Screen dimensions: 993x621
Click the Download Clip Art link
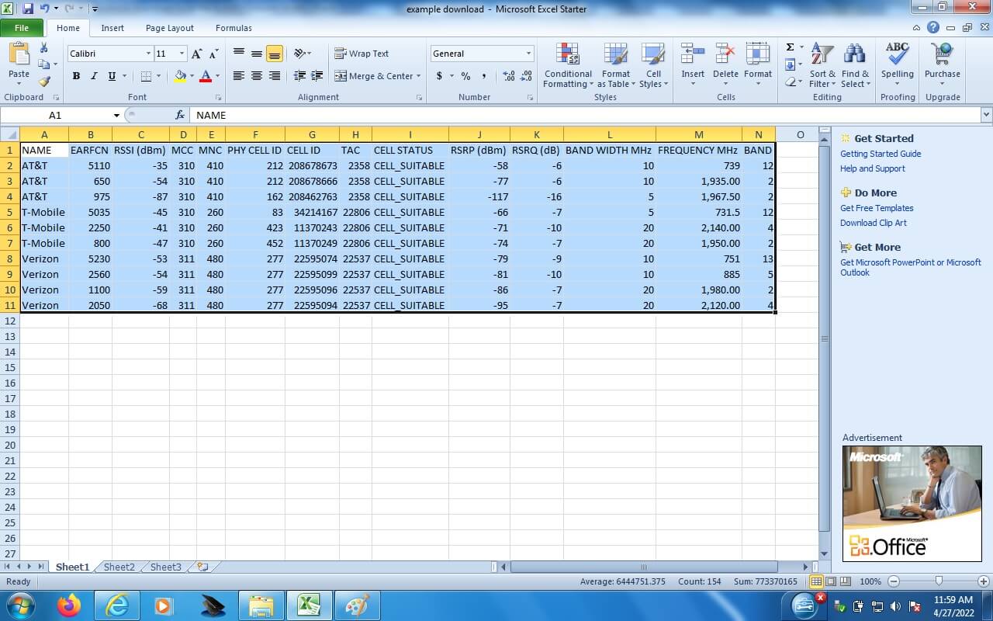point(873,223)
